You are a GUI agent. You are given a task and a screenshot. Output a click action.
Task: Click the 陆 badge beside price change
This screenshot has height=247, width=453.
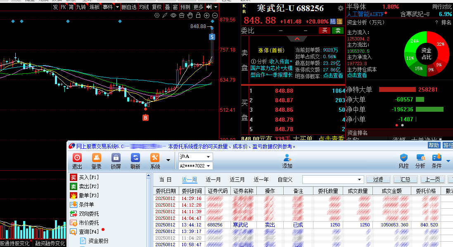[x=333, y=21]
